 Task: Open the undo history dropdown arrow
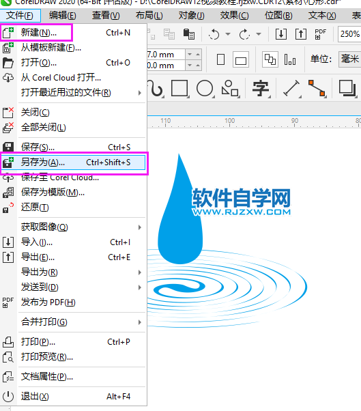(228, 34)
